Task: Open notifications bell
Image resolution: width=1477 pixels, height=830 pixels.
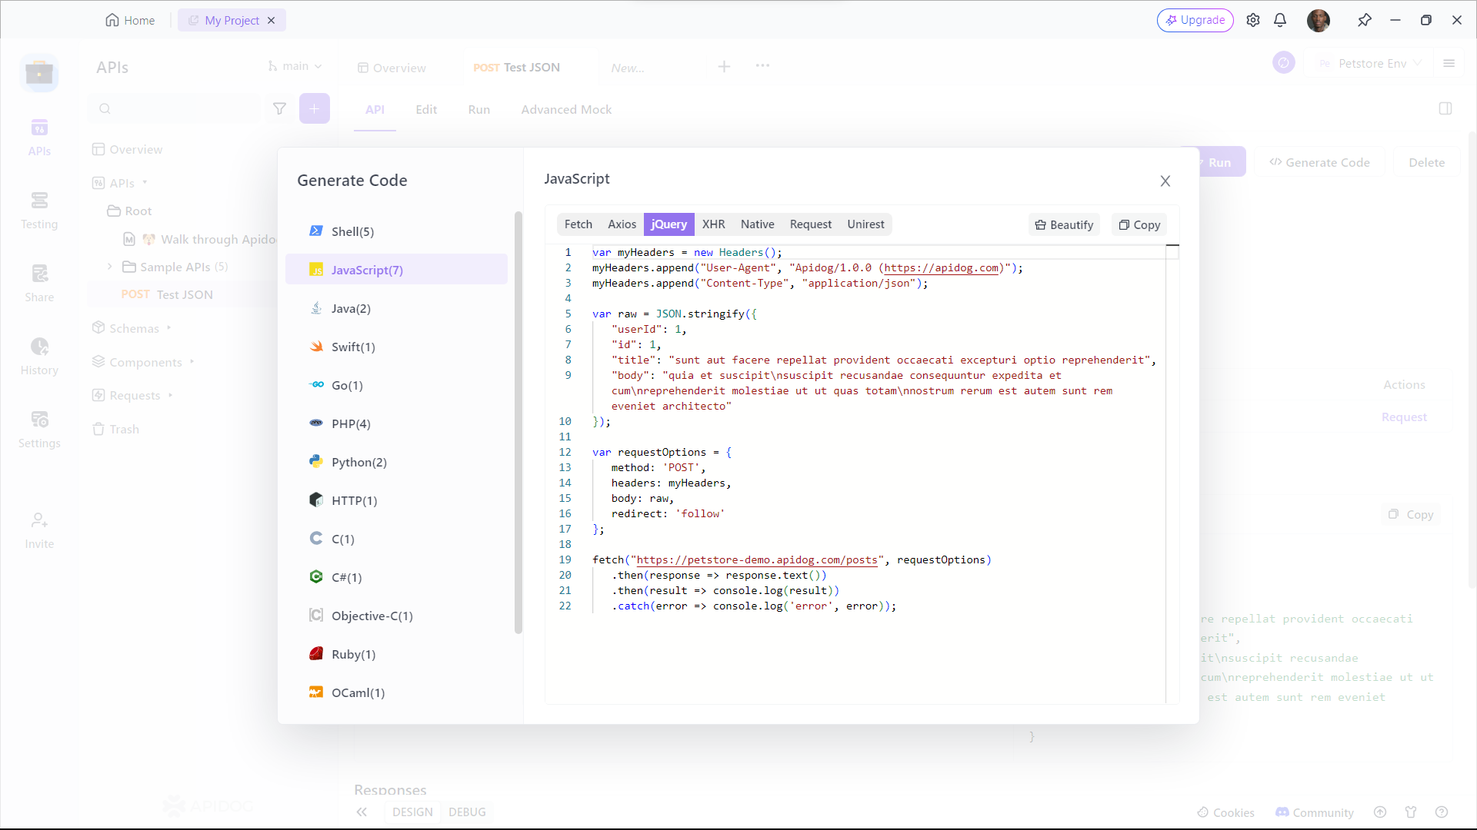Action: click(x=1280, y=20)
